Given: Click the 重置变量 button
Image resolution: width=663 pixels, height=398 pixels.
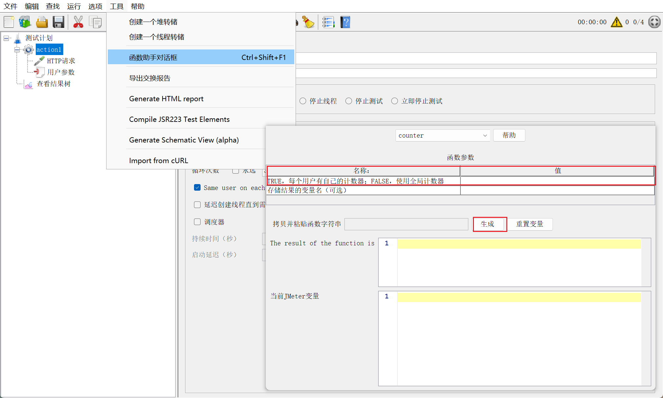Looking at the screenshot, I should (x=530, y=224).
